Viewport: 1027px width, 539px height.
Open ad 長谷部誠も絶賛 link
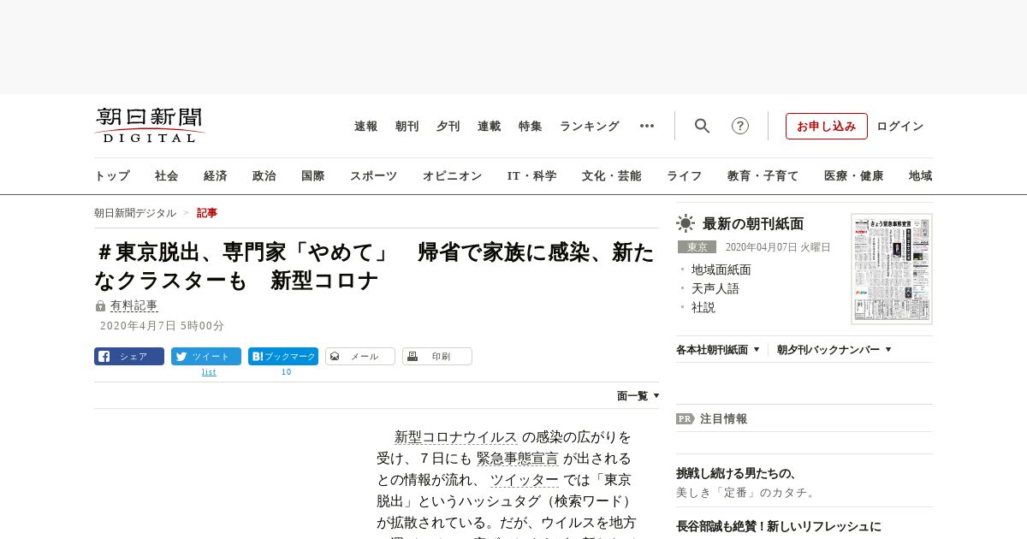coord(779,526)
